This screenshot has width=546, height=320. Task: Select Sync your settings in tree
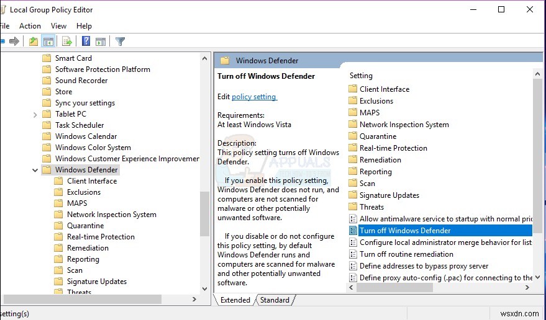[x=85, y=103]
